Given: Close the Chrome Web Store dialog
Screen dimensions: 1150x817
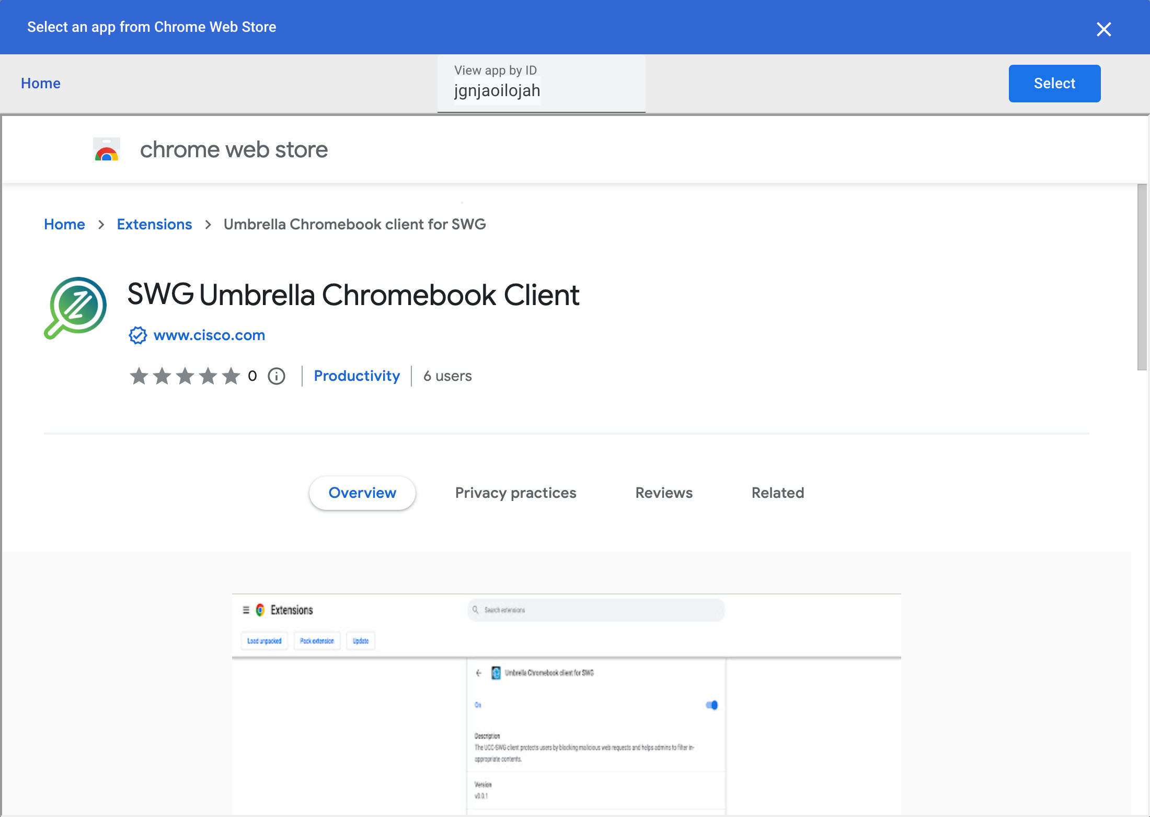Looking at the screenshot, I should click(1103, 29).
